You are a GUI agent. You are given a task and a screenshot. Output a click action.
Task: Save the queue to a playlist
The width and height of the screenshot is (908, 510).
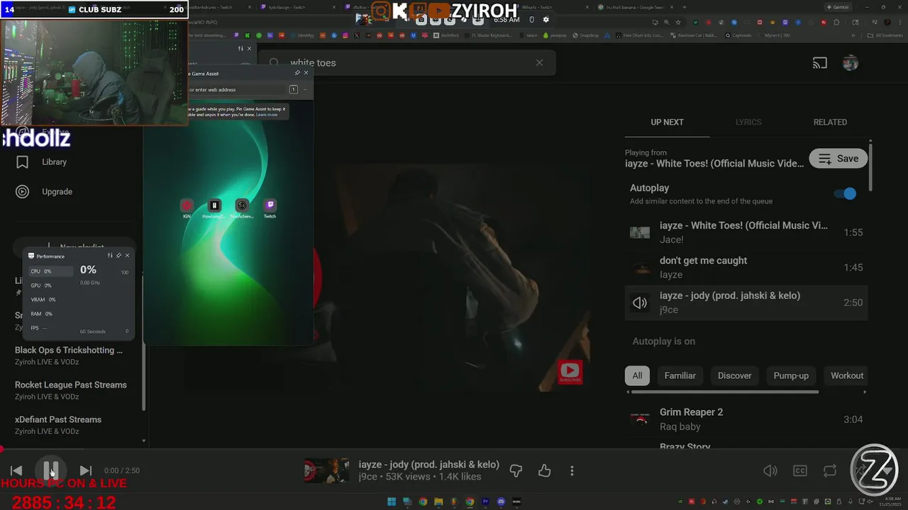(x=838, y=159)
